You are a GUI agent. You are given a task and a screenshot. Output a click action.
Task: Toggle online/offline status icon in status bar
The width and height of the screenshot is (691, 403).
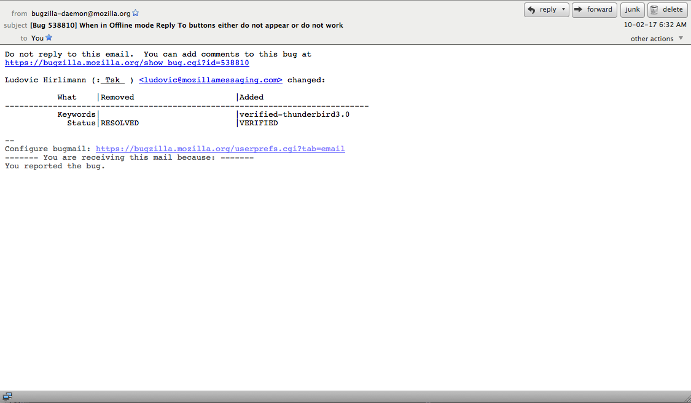pyautogui.click(x=7, y=397)
